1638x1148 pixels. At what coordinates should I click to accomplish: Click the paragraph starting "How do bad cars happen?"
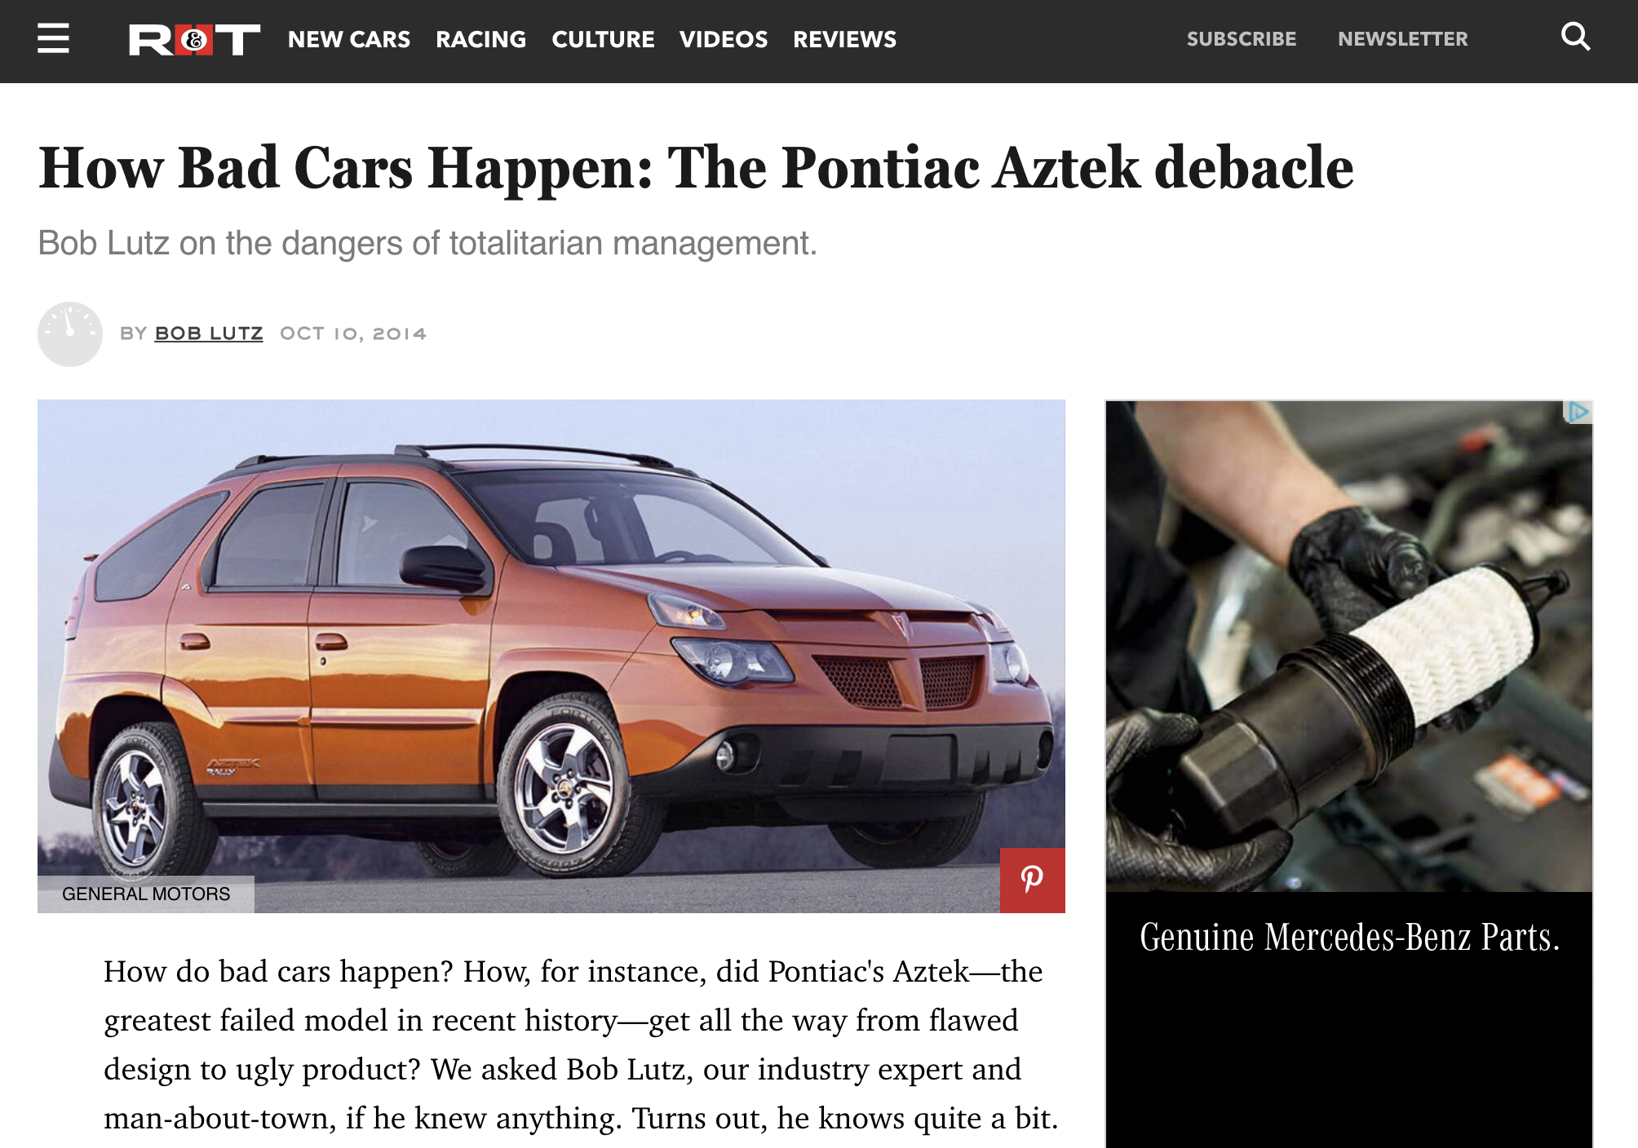tap(581, 1044)
